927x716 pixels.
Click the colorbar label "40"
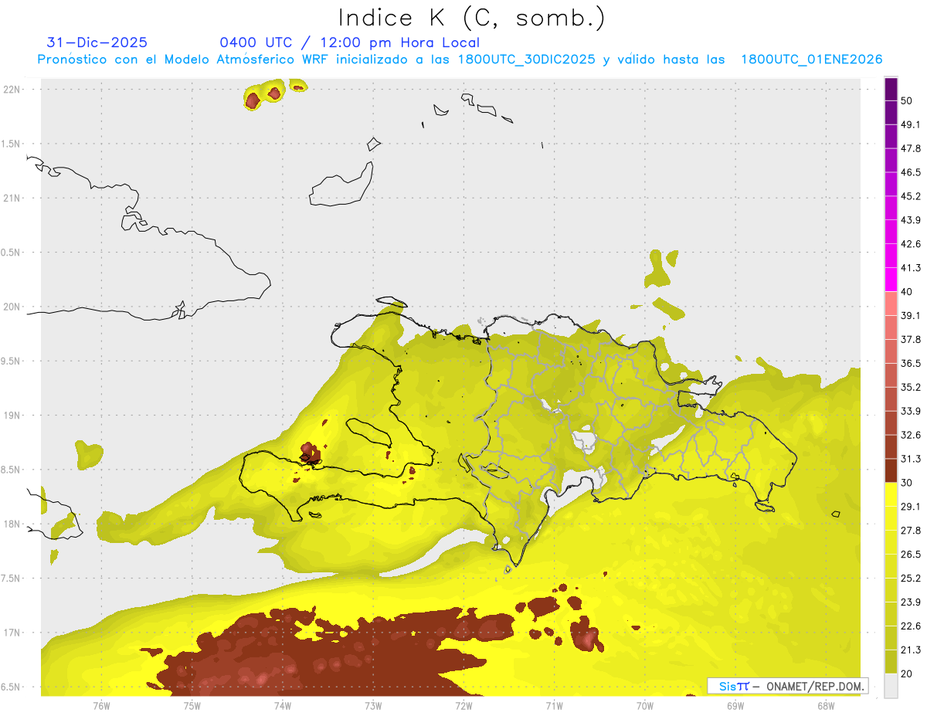pos(908,292)
